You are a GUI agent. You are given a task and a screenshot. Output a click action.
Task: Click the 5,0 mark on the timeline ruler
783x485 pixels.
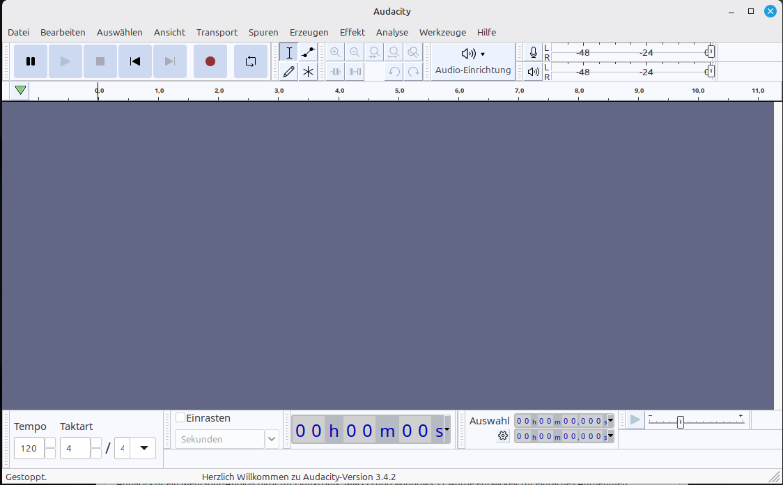coord(399,91)
